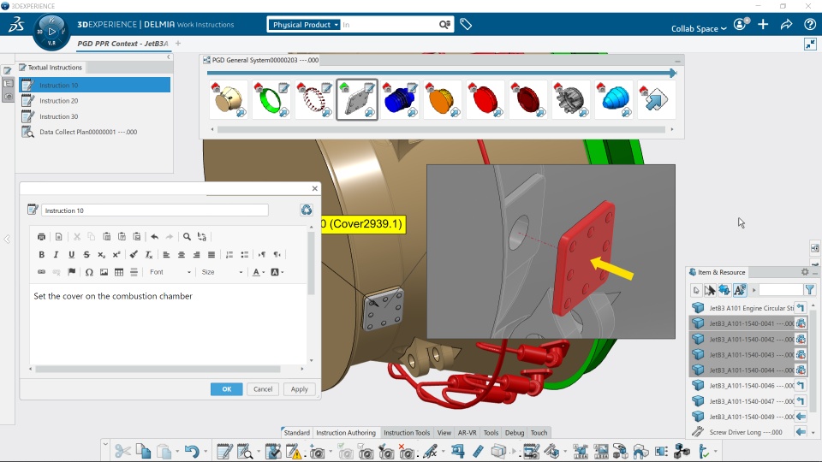Image resolution: width=822 pixels, height=462 pixels.
Task: Expand the left side panel arrow
Action: (7, 239)
